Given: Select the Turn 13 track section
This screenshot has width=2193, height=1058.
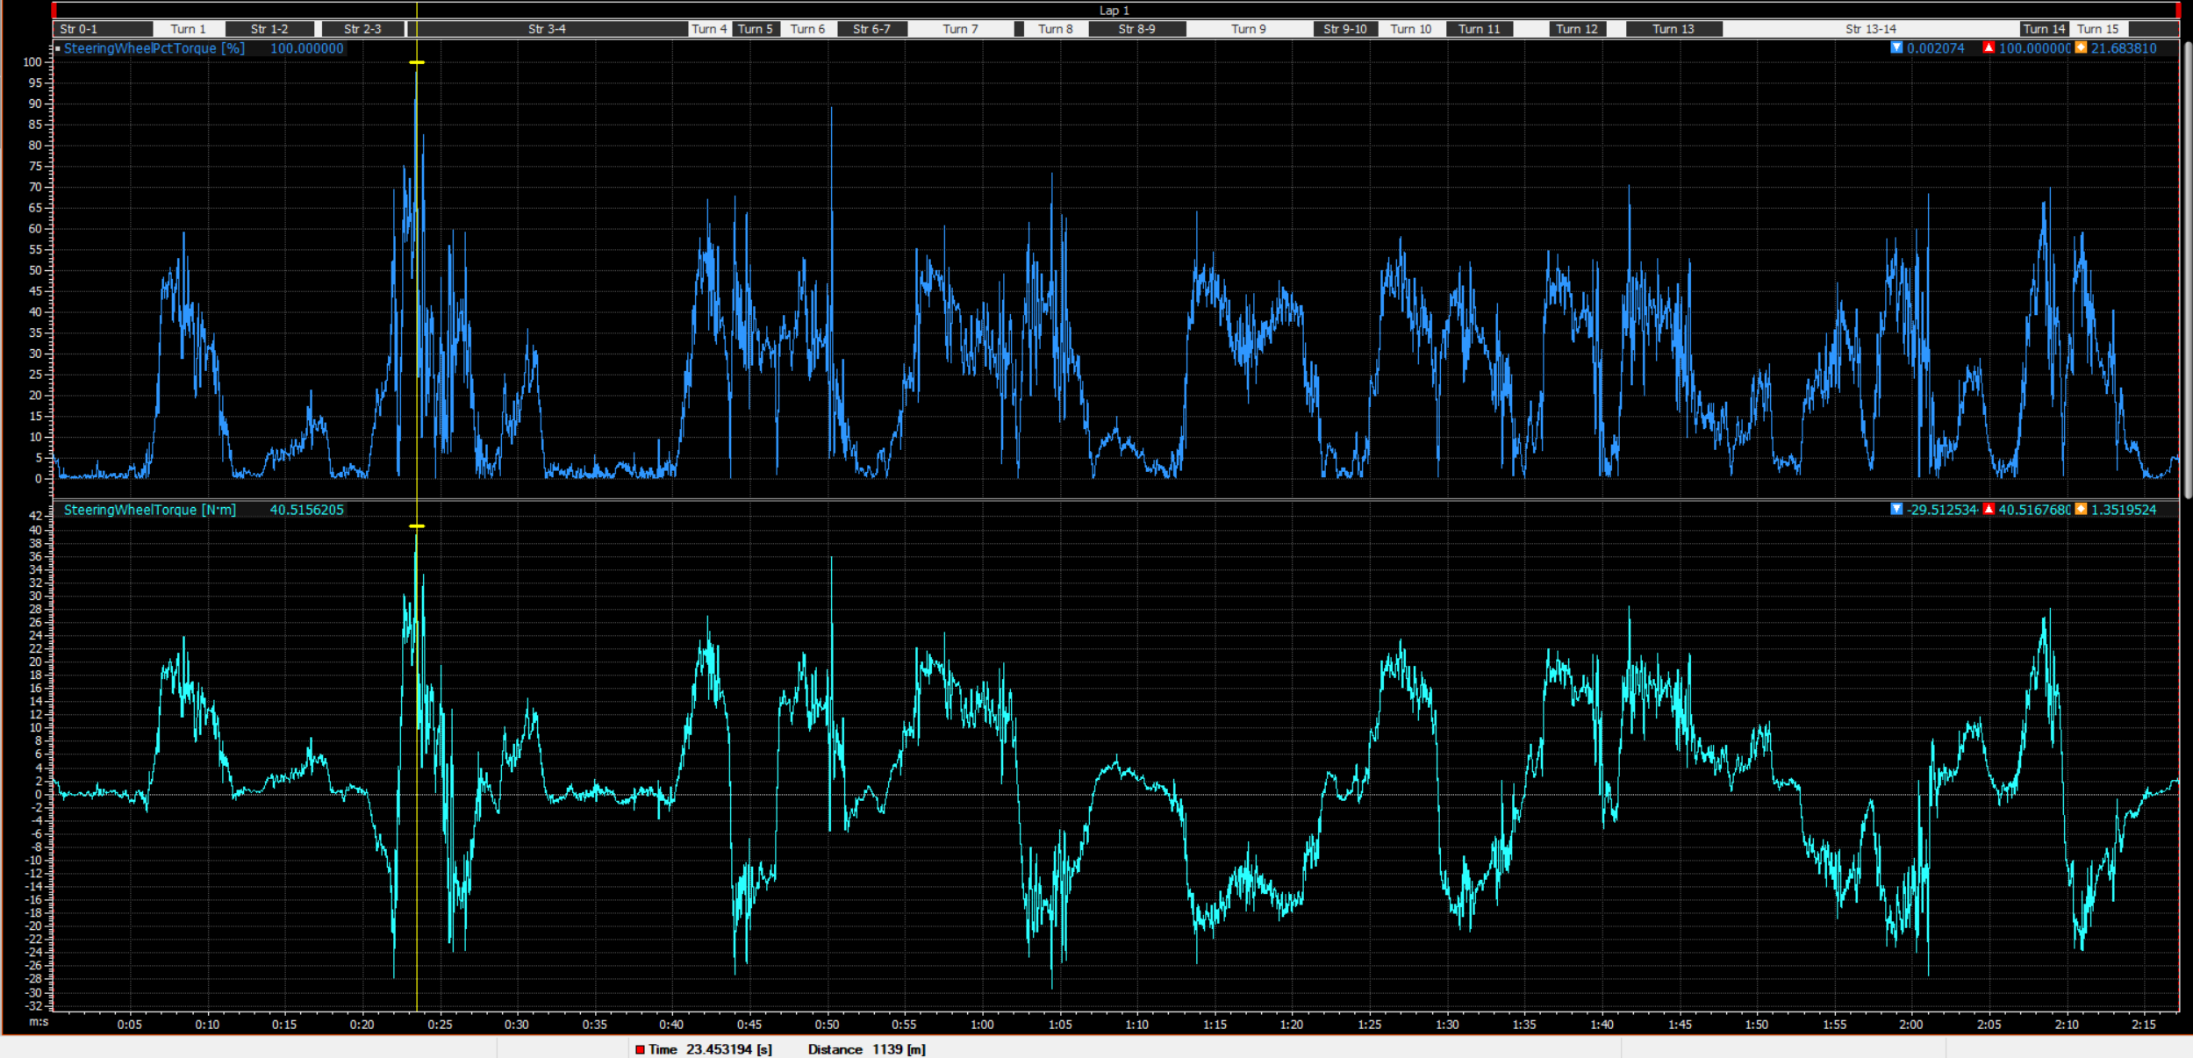Looking at the screenshot, I should [x=1673, y=29].
